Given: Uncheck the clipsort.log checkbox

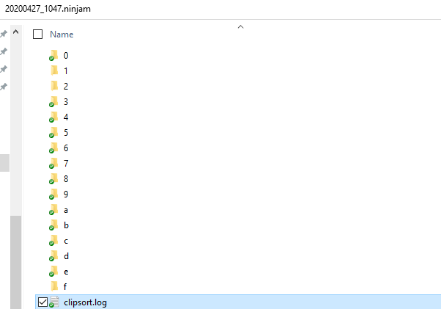Looking at the screenshot, I should tap(42, 302).
